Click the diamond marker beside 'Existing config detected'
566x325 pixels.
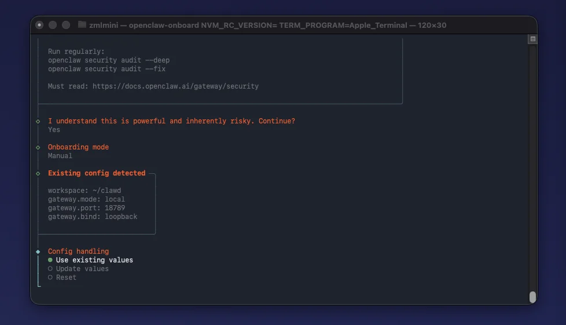(38, 174)
